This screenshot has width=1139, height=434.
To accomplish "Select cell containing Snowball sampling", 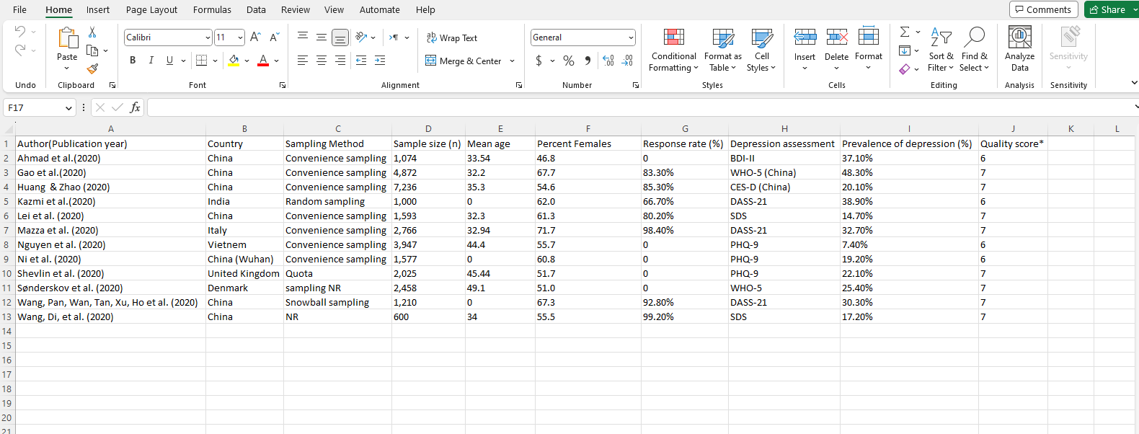I will [337, 302].
